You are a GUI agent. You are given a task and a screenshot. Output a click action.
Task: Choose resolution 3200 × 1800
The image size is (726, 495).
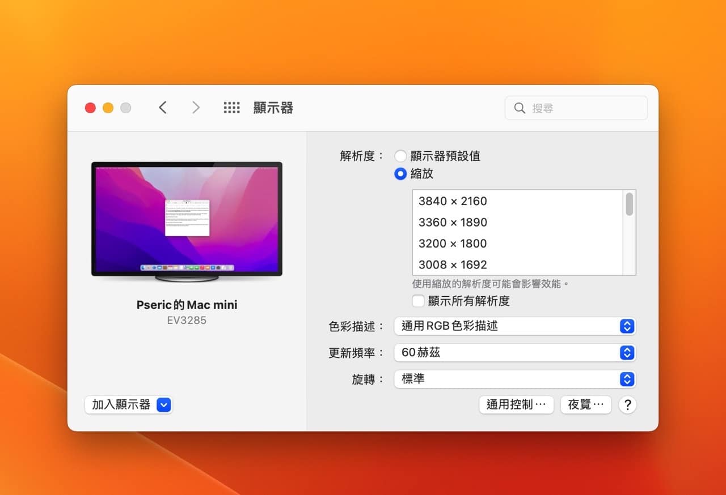tap(517, 244)
